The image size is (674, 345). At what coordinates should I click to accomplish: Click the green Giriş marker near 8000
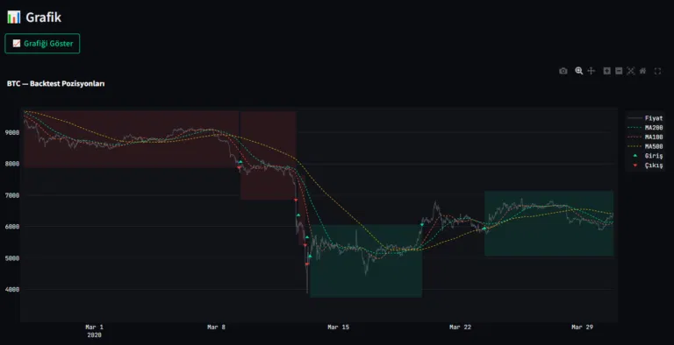[240, 162]
